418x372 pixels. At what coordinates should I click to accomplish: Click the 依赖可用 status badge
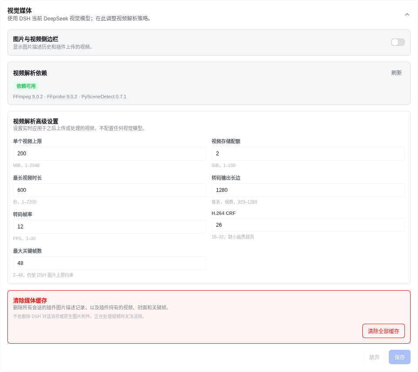coord(26,86)
